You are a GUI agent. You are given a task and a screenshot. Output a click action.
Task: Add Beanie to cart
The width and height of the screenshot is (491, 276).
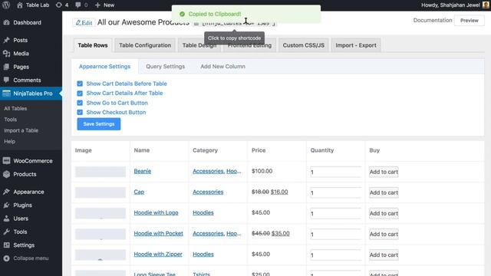click(384, 172)
